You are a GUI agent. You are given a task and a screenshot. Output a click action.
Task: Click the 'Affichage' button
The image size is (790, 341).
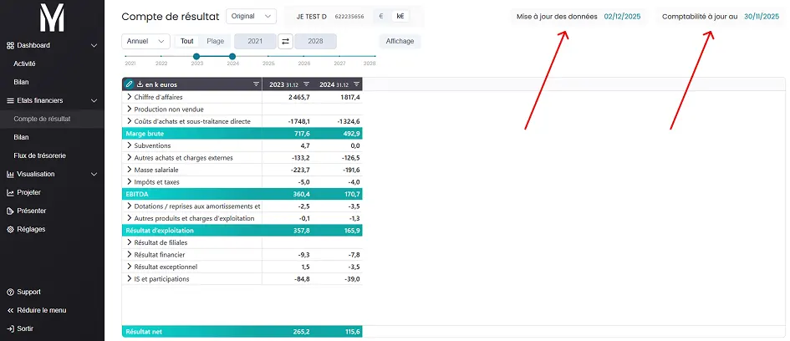pyautogui.click(x=400, y=41)
